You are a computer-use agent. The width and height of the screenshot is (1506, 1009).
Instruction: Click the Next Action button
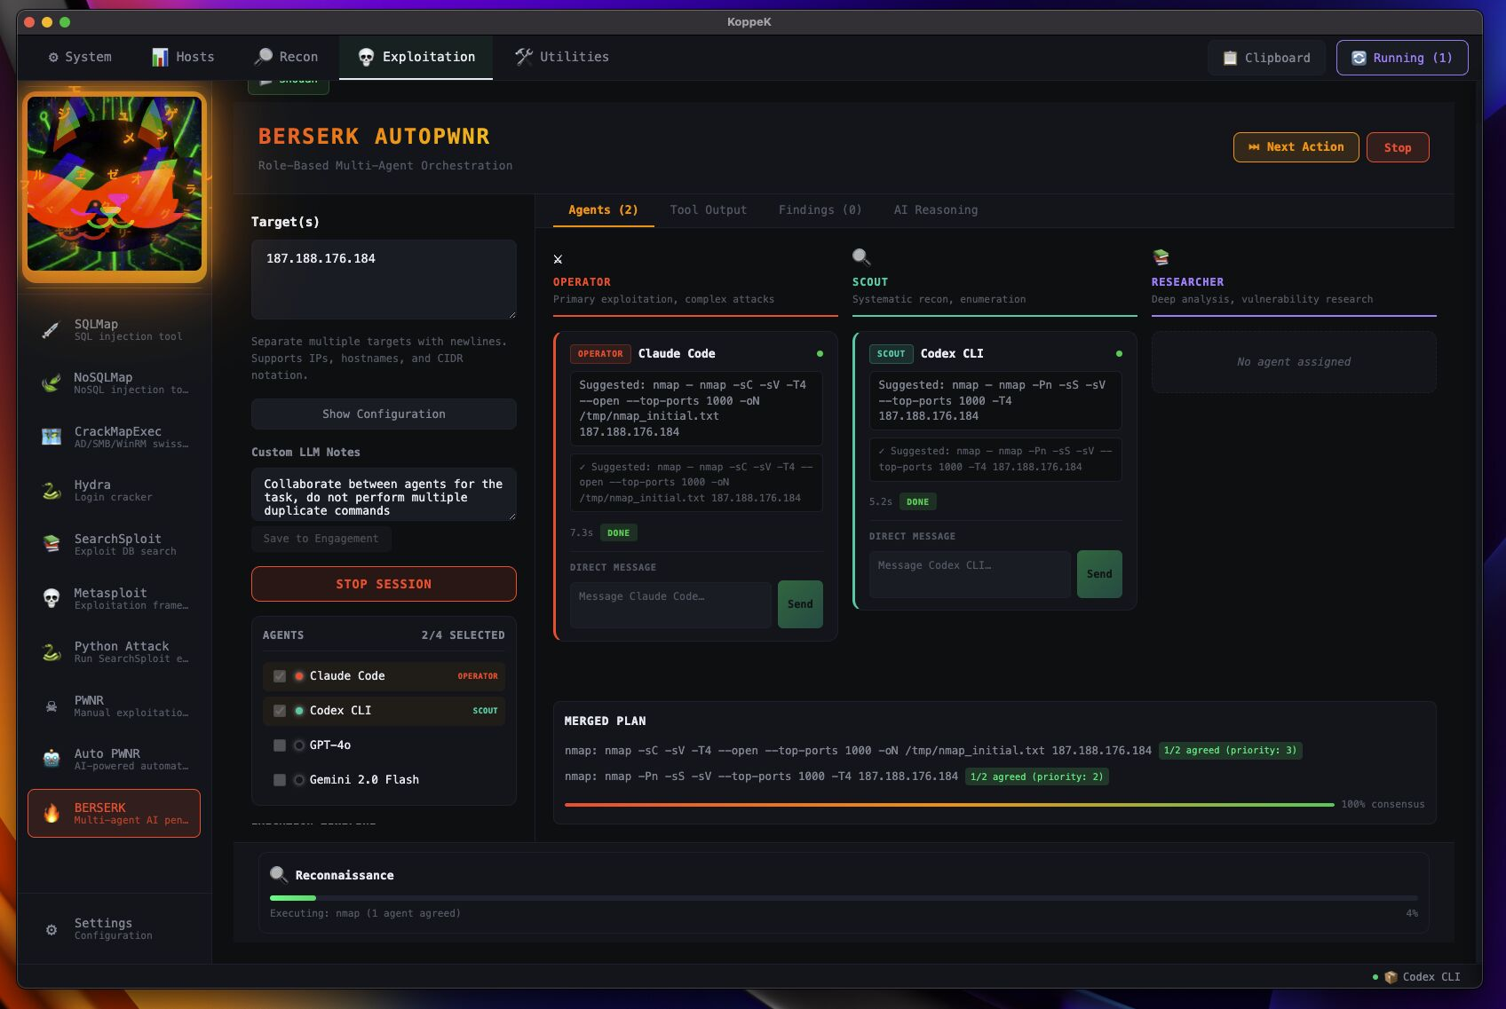[1296, 147]
